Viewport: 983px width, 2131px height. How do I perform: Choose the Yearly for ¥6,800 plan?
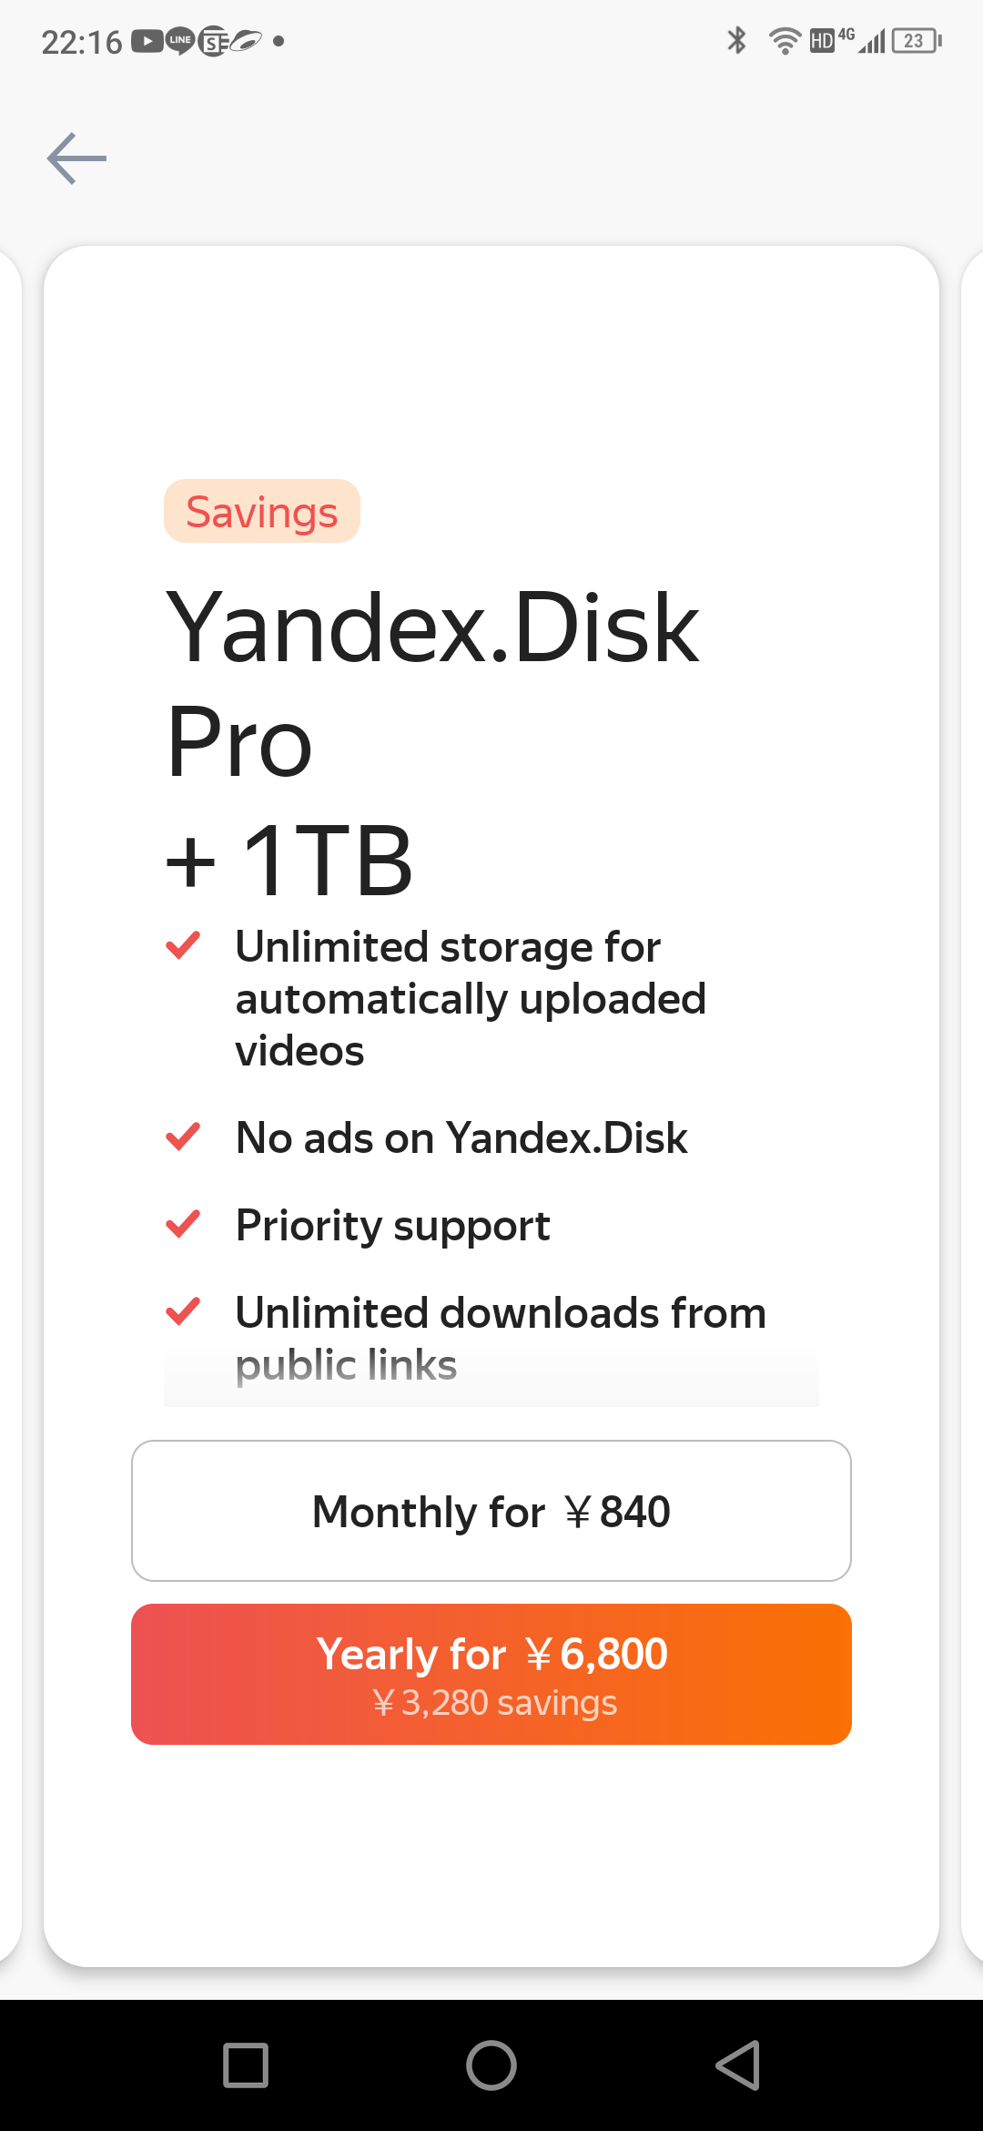coord(491,1674)
